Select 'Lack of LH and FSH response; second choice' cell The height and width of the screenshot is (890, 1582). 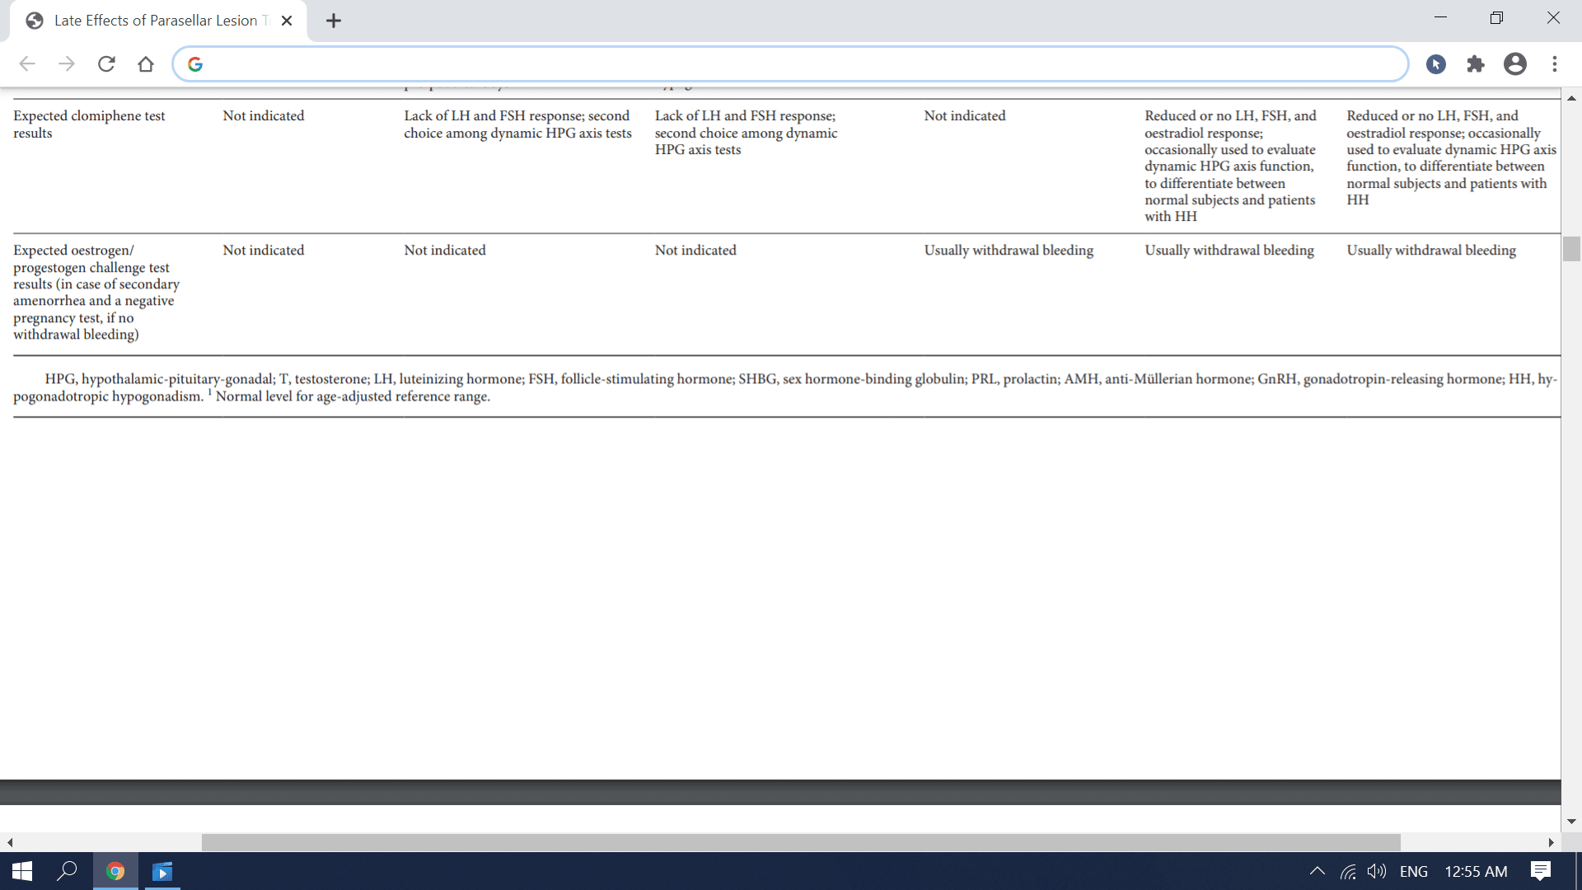point(517,124)
